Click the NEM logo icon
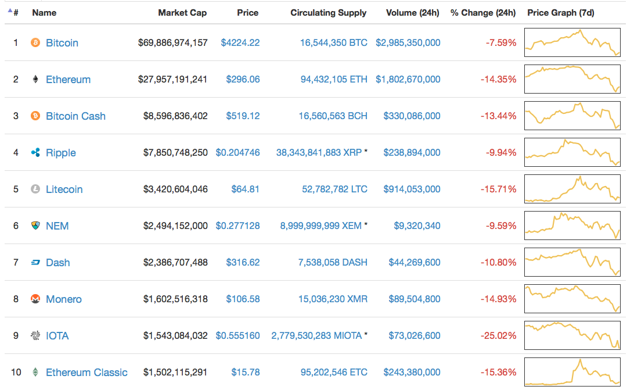Viewport: 634px width, 390px height. (35, 226)
